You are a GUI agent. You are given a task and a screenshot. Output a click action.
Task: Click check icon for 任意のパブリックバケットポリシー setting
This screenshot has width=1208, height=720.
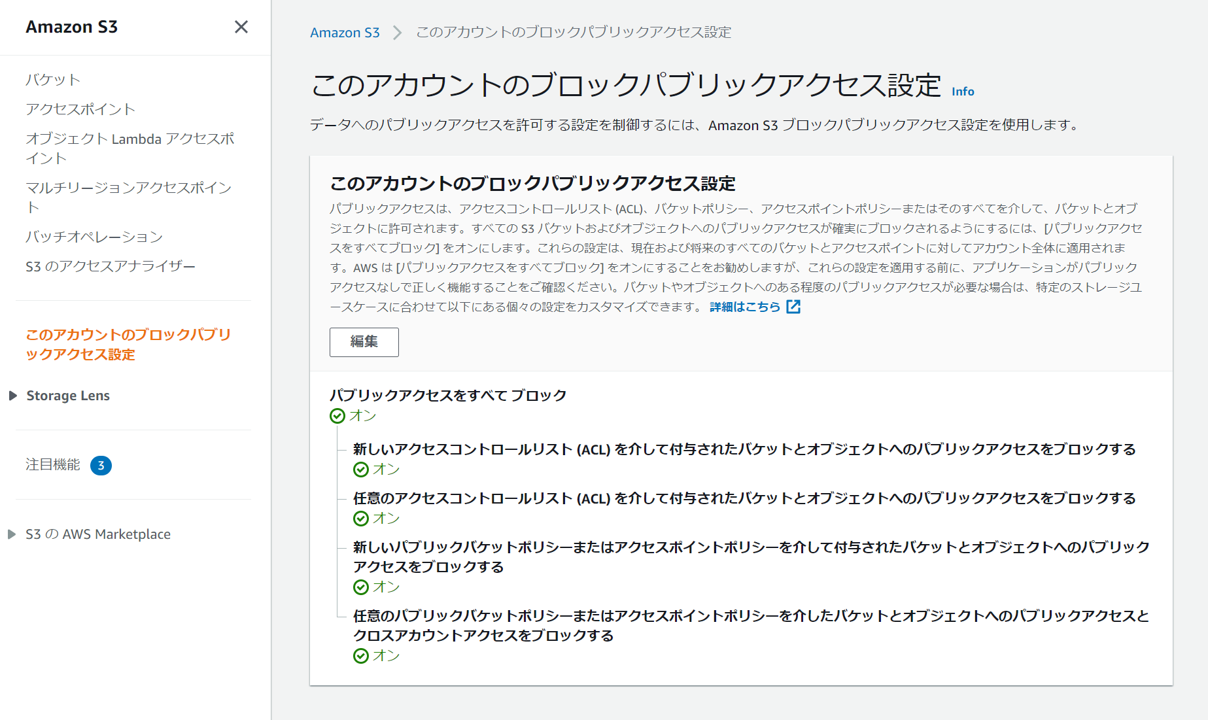pyautogui.click(x=361, y=656)
